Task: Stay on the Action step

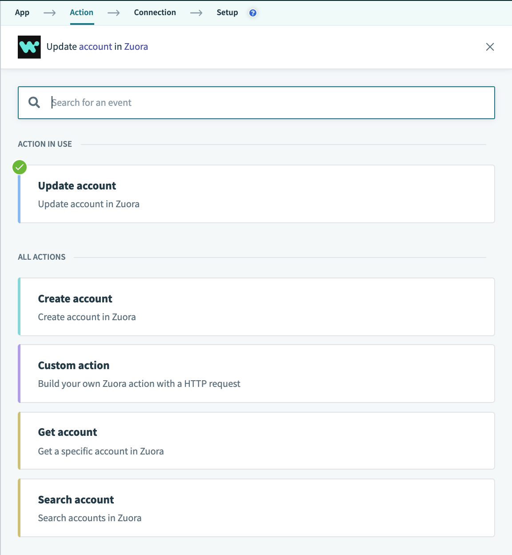Action: (81, 12)
